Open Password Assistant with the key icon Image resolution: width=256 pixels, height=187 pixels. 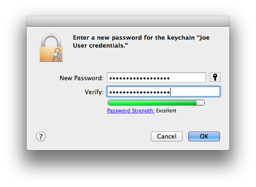pos(215,77)
